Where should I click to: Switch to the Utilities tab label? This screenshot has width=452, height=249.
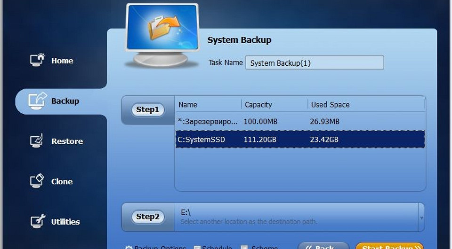click(x=65, y=222)
